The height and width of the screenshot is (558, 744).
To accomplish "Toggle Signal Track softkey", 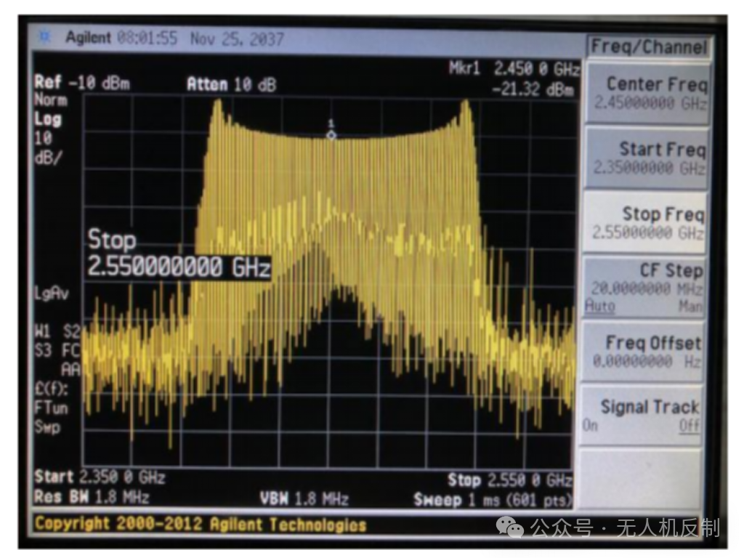I will 641,416.
